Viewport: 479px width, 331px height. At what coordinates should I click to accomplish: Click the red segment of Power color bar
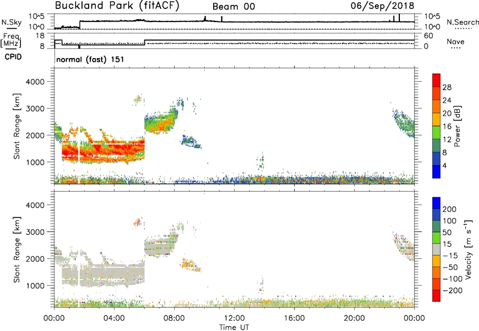coord(436,80)
